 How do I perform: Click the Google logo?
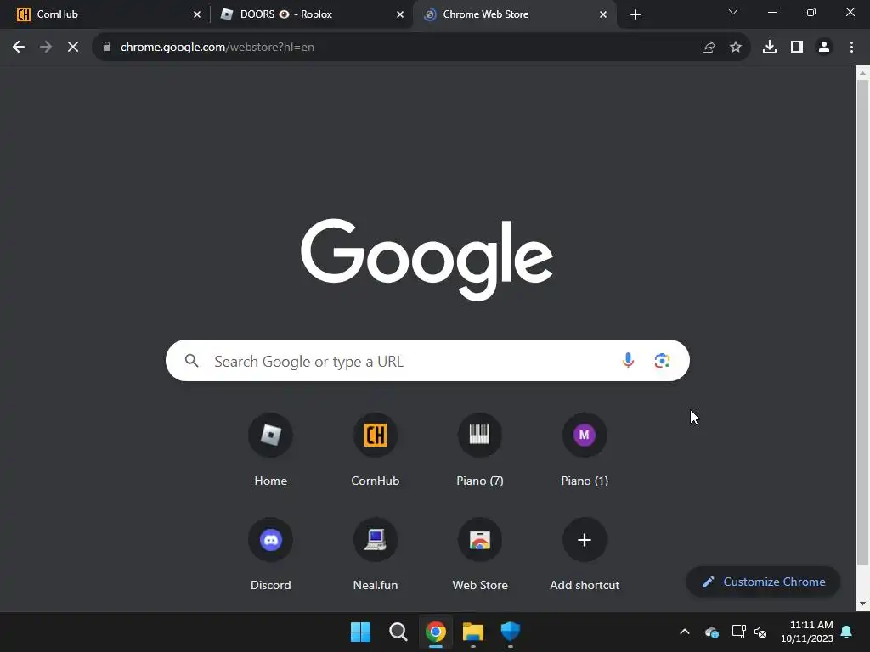(x=427, y=259)
